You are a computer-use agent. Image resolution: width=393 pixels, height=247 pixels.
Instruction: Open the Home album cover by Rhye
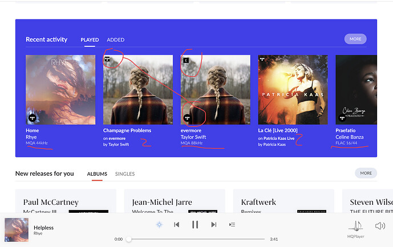[x=60, y=90]
